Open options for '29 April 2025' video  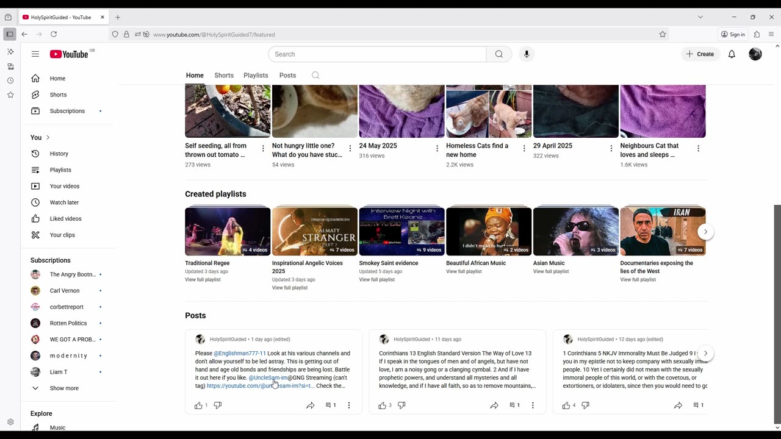click(x=611, y=149)
